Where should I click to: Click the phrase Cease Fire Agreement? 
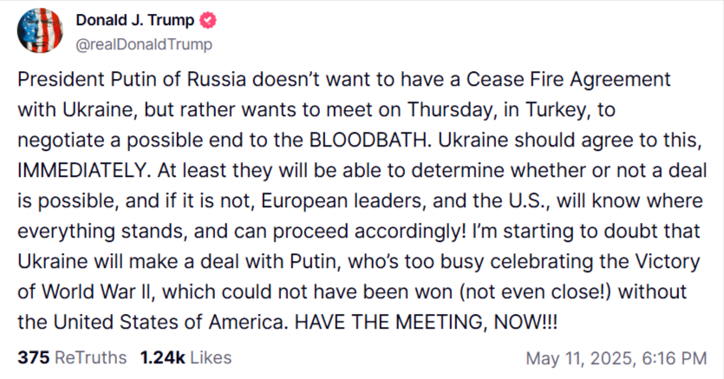tap(569, 80)
